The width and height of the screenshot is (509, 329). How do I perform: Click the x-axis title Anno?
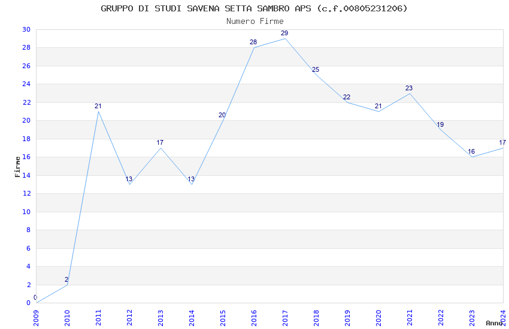[494, 323]
